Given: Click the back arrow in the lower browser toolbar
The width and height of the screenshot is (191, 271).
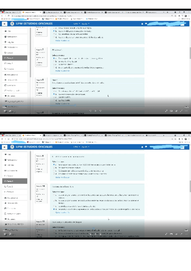Looking at the screenshot, I should [x=2, y=139].
